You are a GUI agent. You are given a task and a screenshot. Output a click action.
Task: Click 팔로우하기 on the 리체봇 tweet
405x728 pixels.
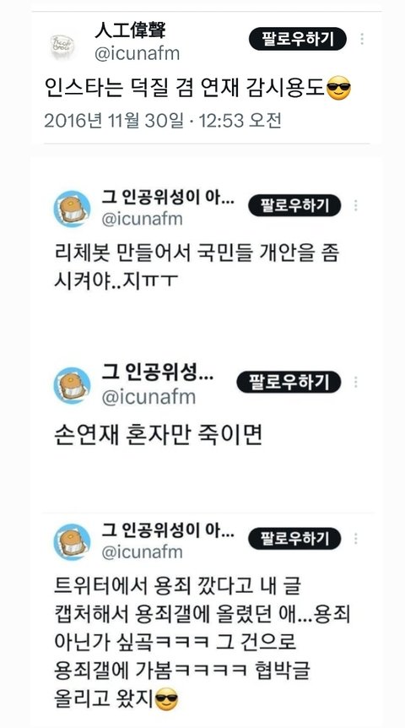[294, 205]
